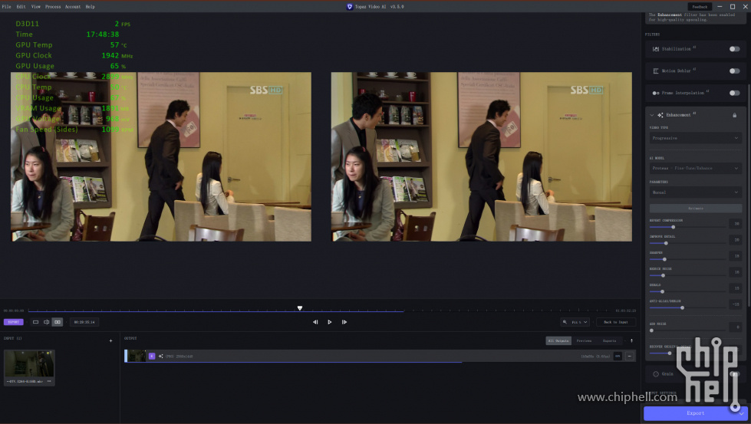Click the Stabilization filter icon
The height and width of the screenshot is (424, 751).
tap(656, 49)
